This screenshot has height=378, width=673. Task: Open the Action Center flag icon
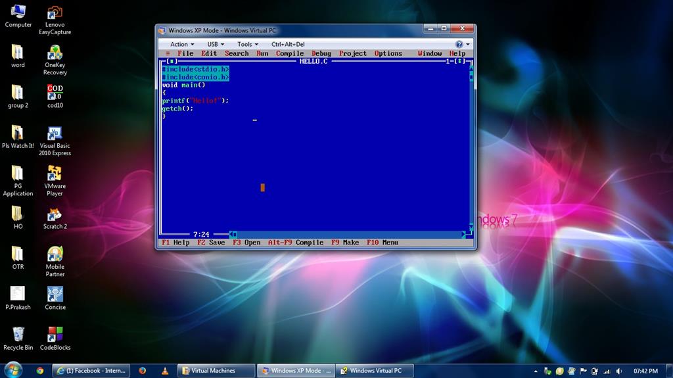click(583, 371)
